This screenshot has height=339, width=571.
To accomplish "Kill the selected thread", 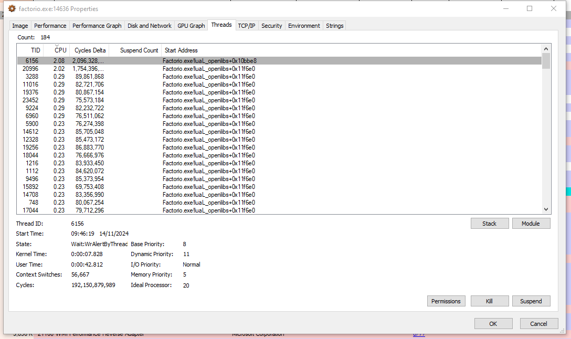I will click(x=490, y=301).
